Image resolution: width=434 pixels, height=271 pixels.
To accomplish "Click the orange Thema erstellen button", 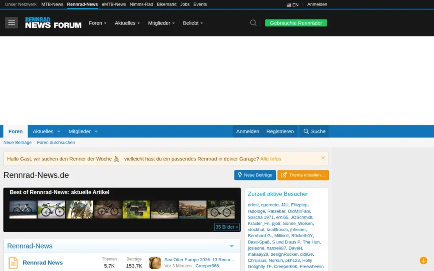I will point(303,175).
